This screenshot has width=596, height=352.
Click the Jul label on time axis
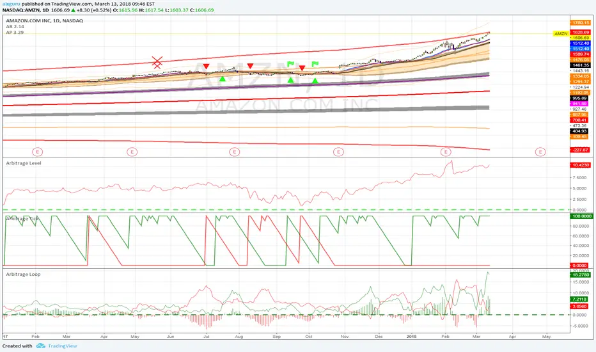(x=207, y=337)
